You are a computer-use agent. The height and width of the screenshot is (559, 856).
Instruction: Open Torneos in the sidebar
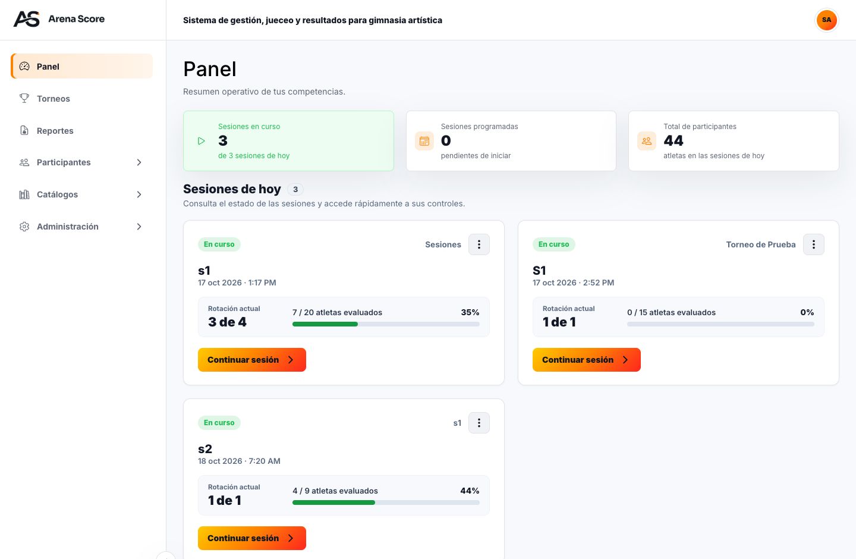(82, 98)
